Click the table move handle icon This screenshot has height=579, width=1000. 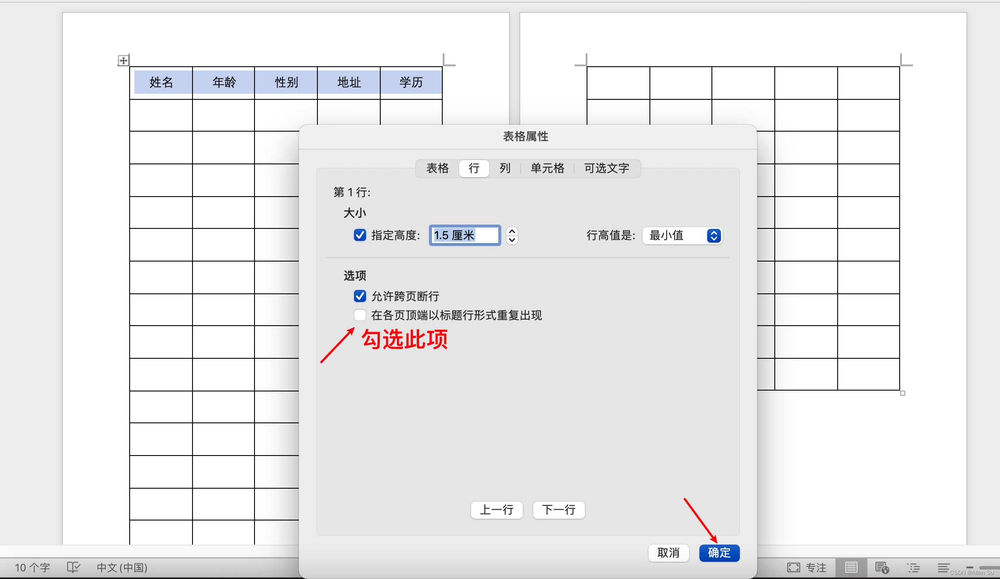pos(123,61)
